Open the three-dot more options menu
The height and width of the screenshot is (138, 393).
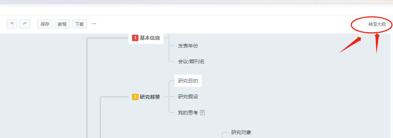coord(94,24)
